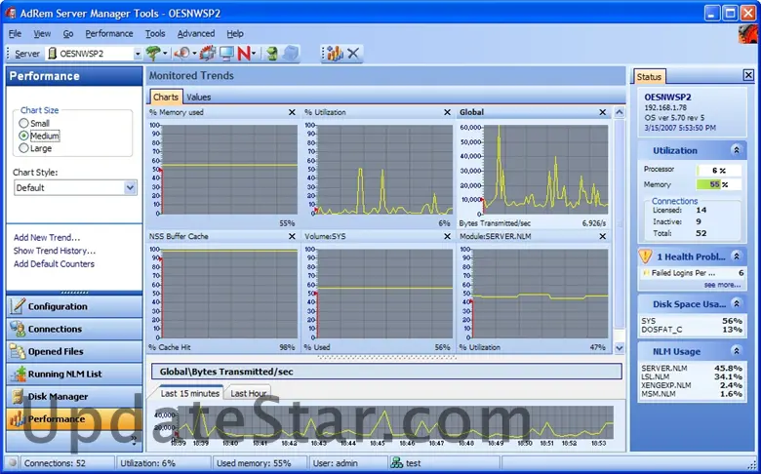Click the Failed Logins Per health entry

pos(692,273)
